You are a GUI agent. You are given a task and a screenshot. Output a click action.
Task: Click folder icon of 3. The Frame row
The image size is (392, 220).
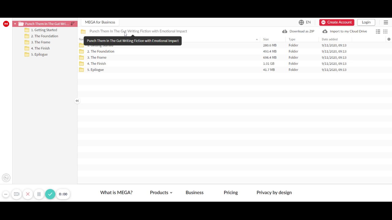(x=81, y=57)
